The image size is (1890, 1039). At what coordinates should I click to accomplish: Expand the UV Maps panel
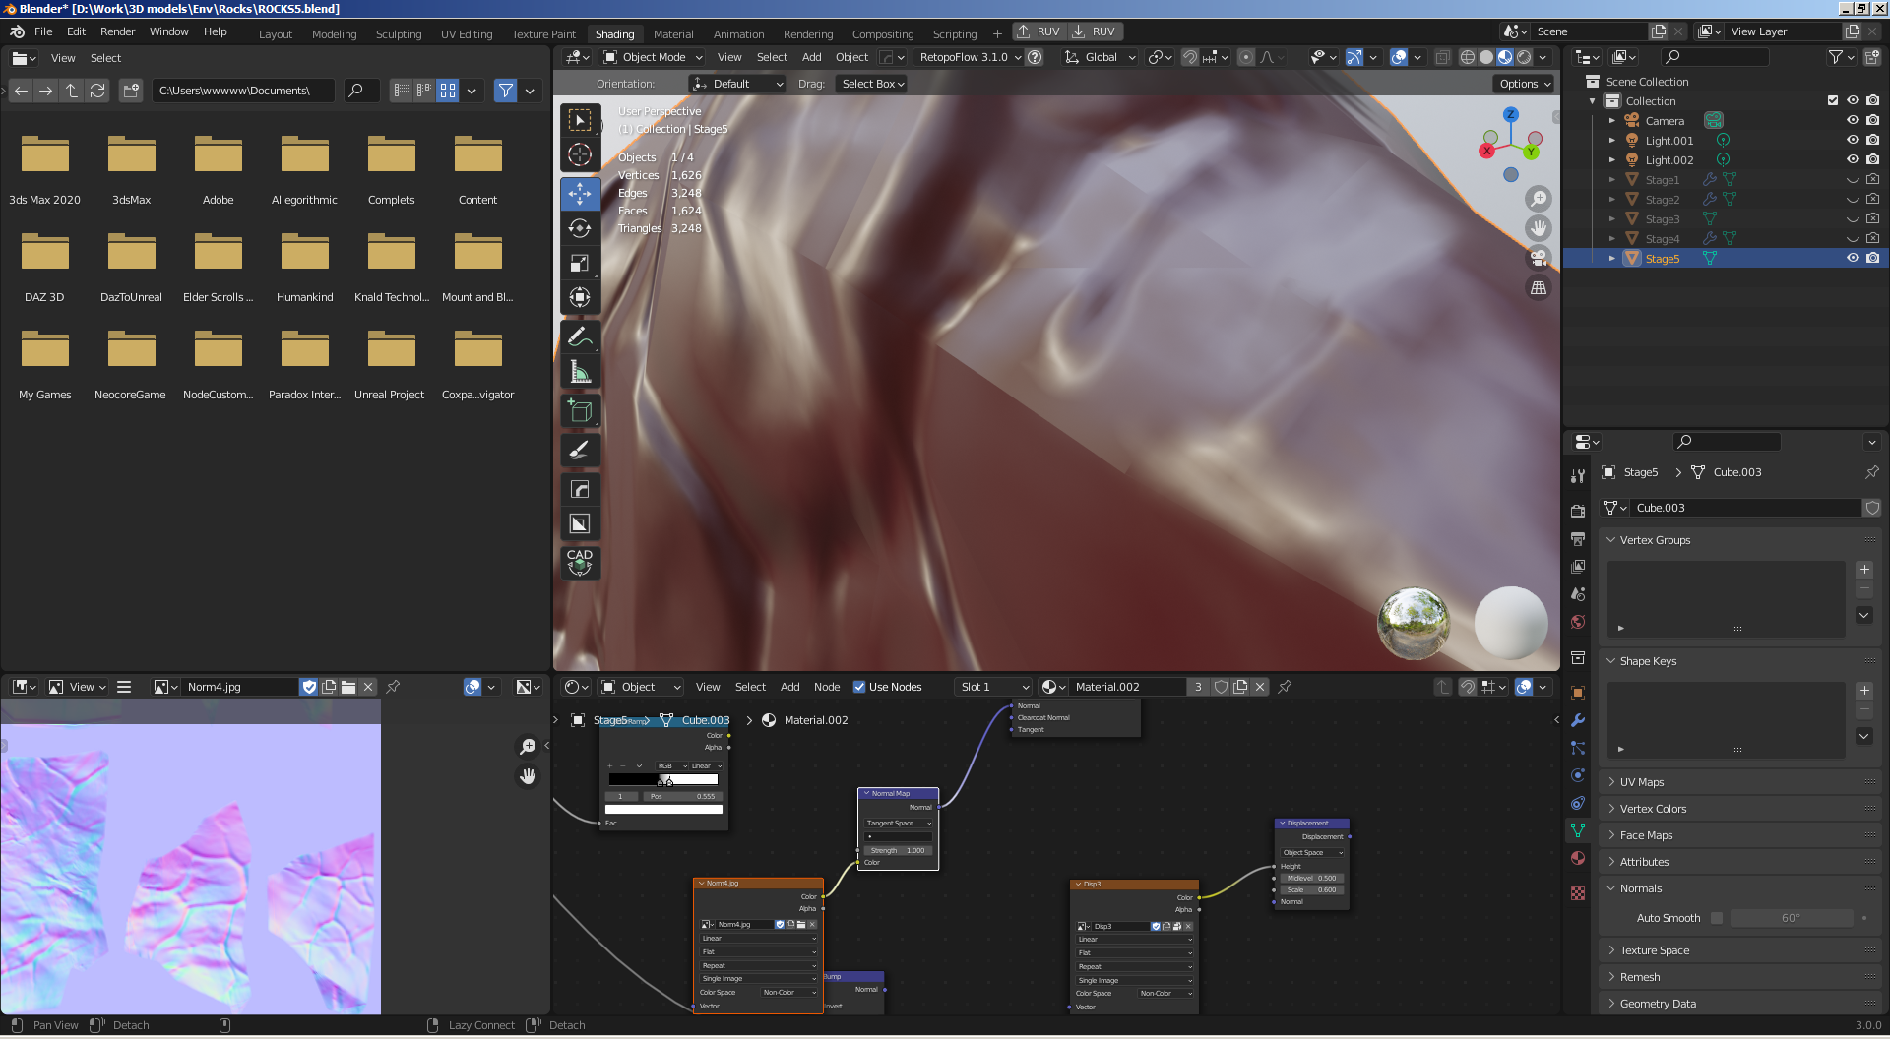[x=1641, y=782]
